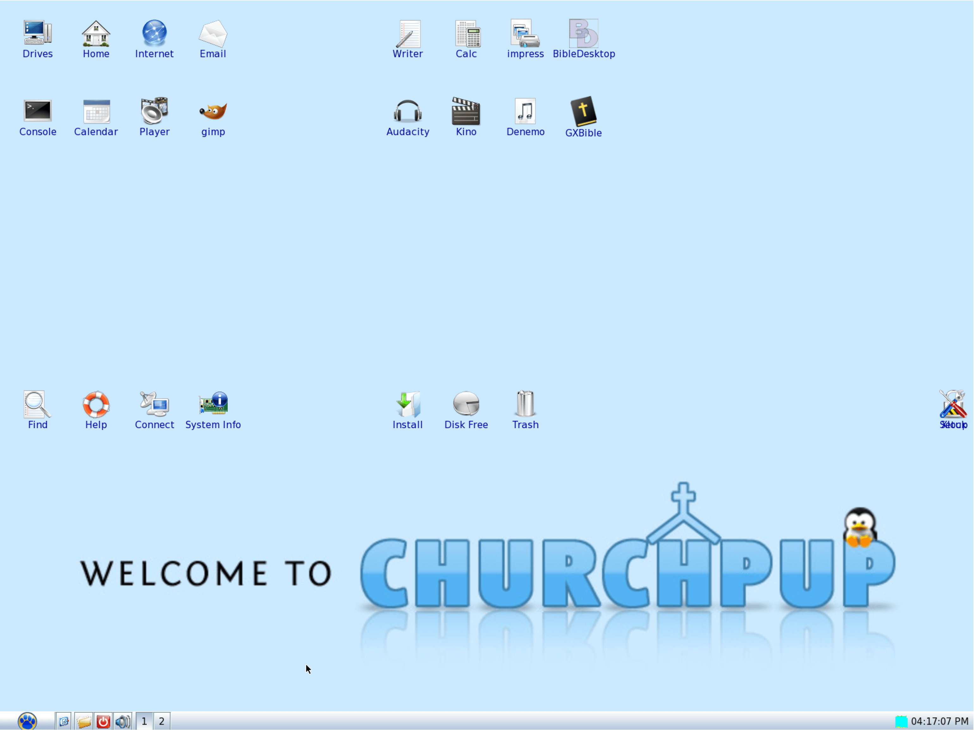The height and width of the screenshot is (730, 974).
Task: Open the paw-print start menu
Action: pos(27,721)
